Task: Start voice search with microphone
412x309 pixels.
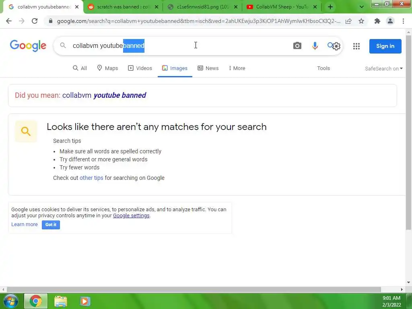Action: (315, 46)
